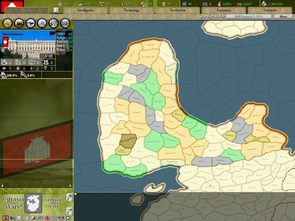Select the tree map mode icon
The height and width of the screenshot is (221, 295).
[6, 218]
